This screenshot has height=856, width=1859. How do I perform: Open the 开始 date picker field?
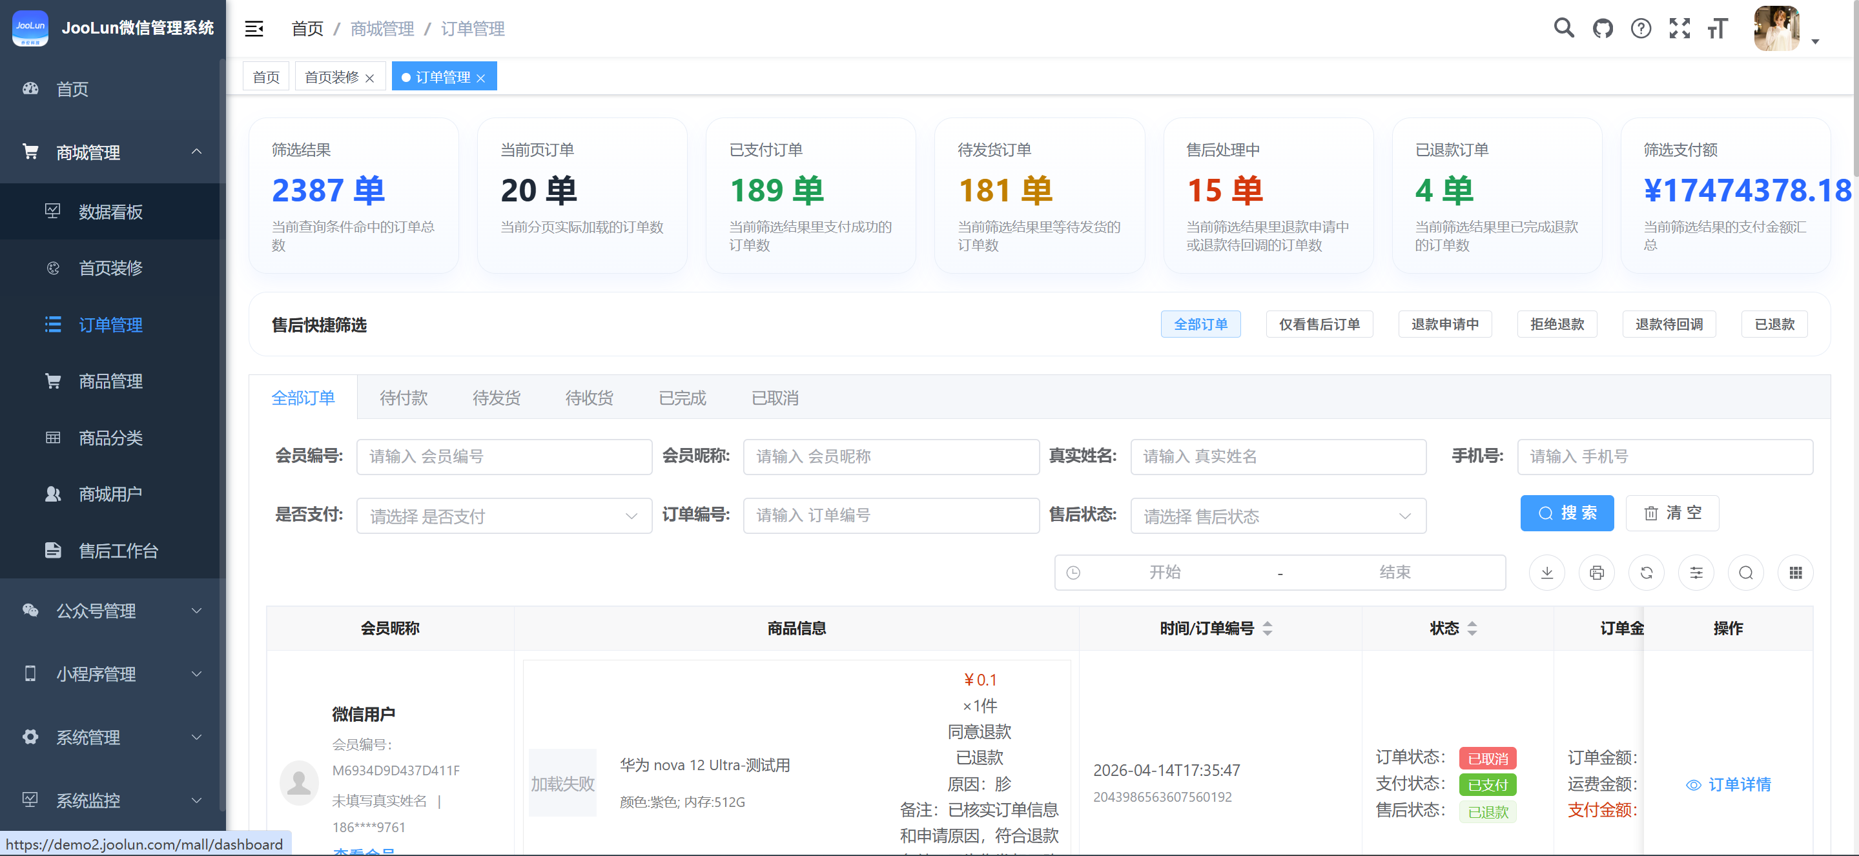pos(1165,573)
